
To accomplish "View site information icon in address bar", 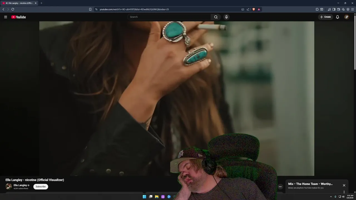I will click(x=97, y=9).
